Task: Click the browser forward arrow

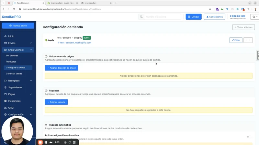Action: (x=9, y=9)
